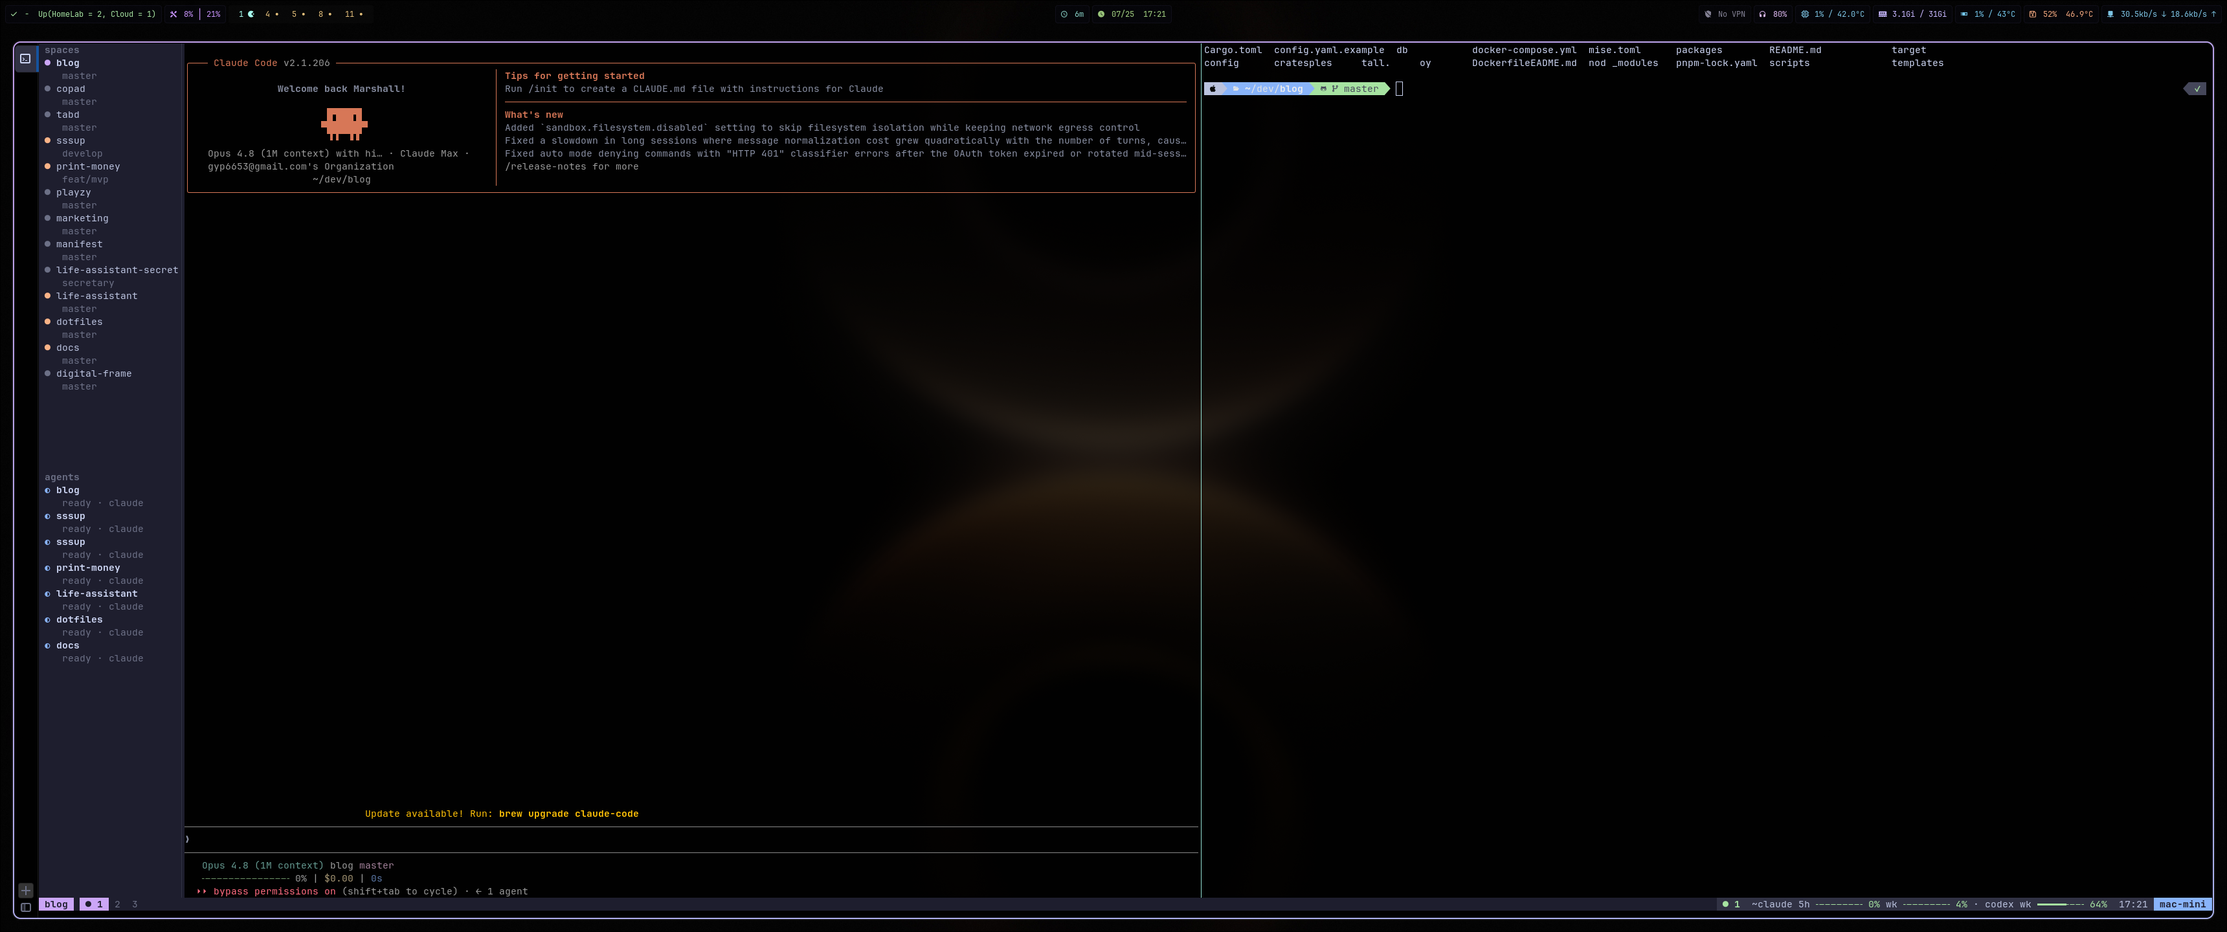This screenshot has height=932, width=2227.
Task: Focus the Claude Code prompt input line
Action: pyautogui.click(x=691, y=839)
